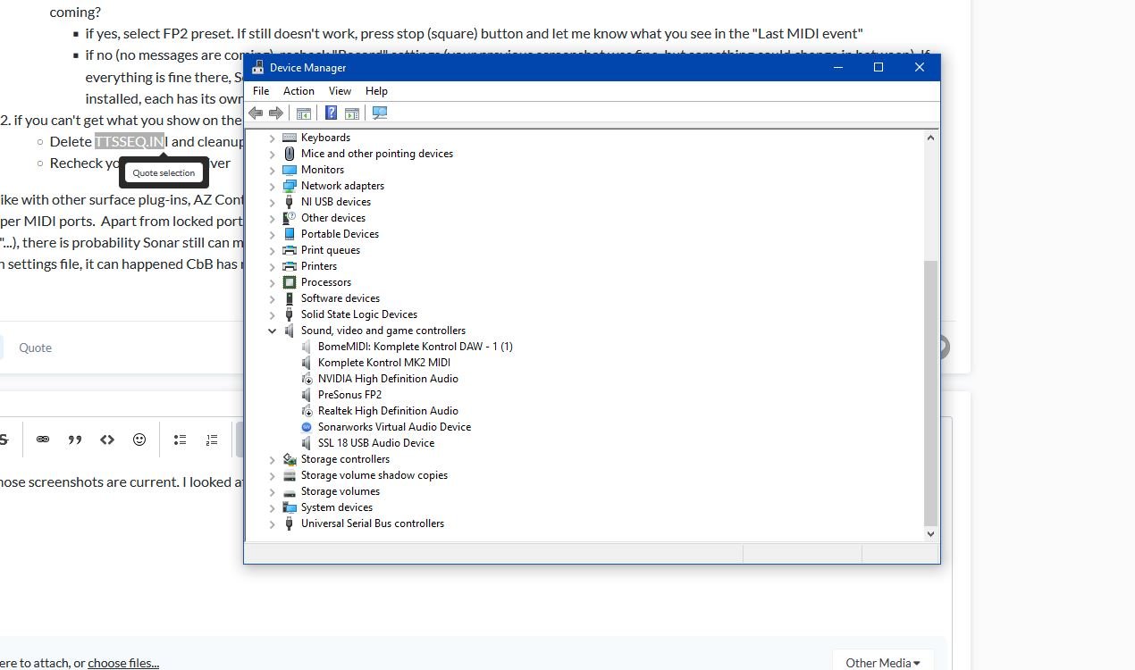The height and width of the screenshot is (670, 1135).
Task: Click the Help question-mark toolbar icon
Action: [x=331, y=113]
